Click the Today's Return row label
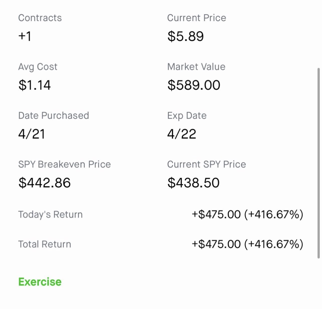Viewport: 322px width, 309px height. (50, 215)
